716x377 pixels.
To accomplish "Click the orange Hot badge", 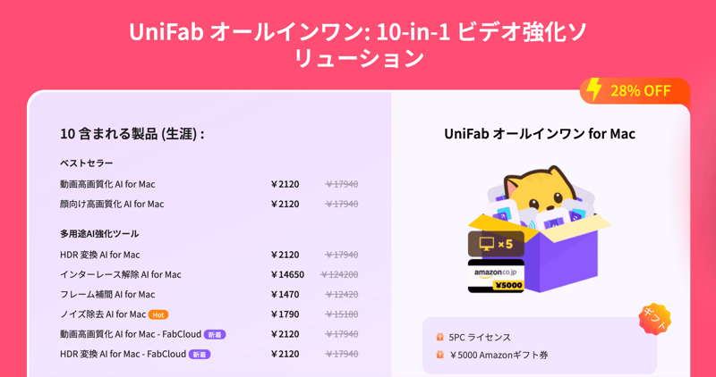I will 158,314.
